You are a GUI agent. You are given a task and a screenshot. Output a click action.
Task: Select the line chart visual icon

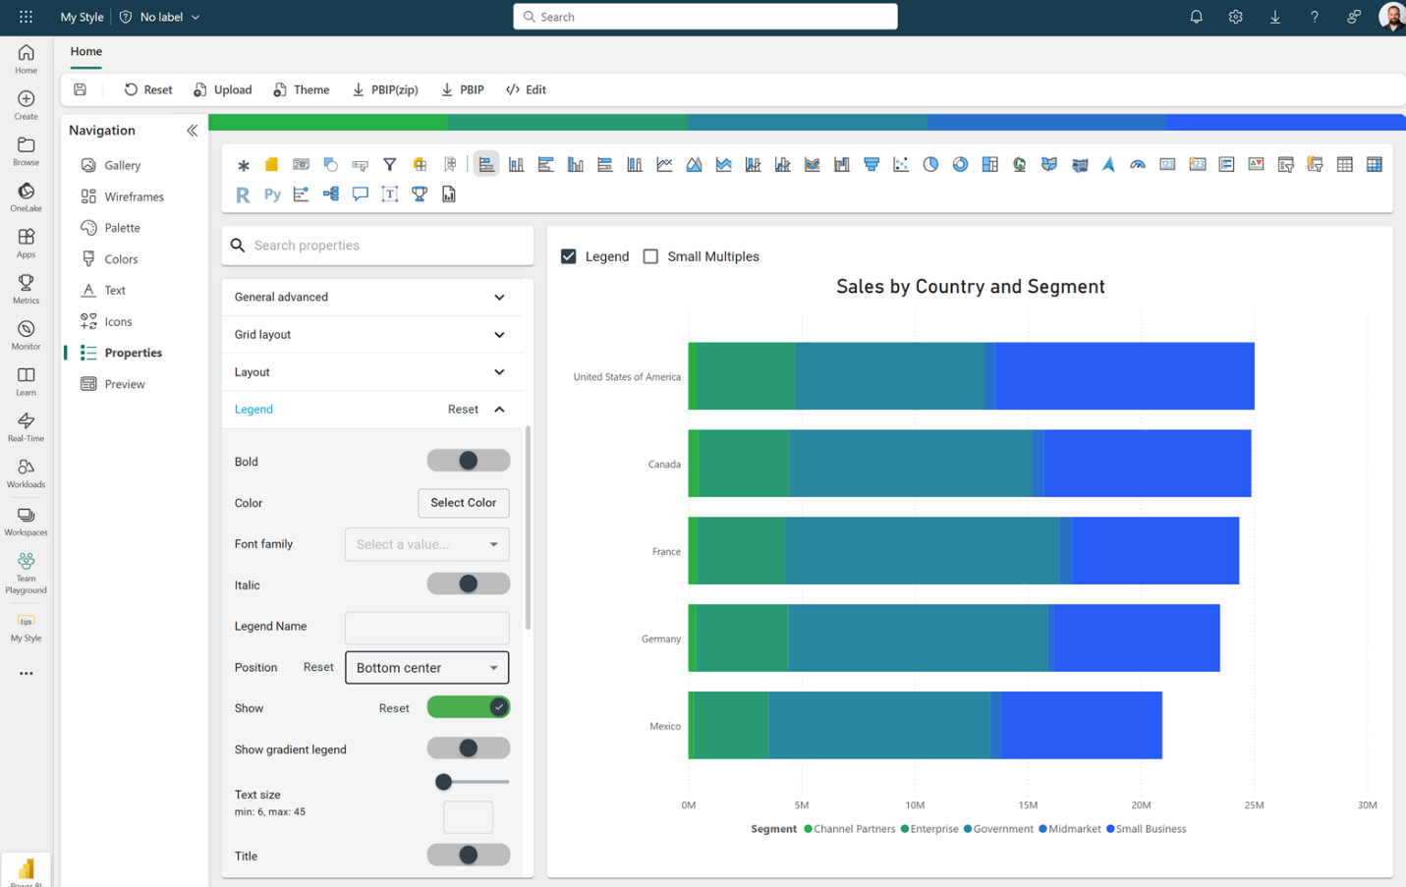coord(664,164)
